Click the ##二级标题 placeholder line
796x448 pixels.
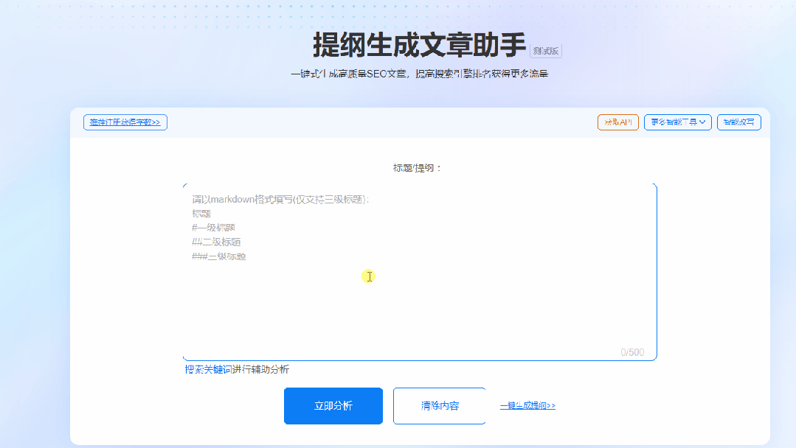[215, 242]
